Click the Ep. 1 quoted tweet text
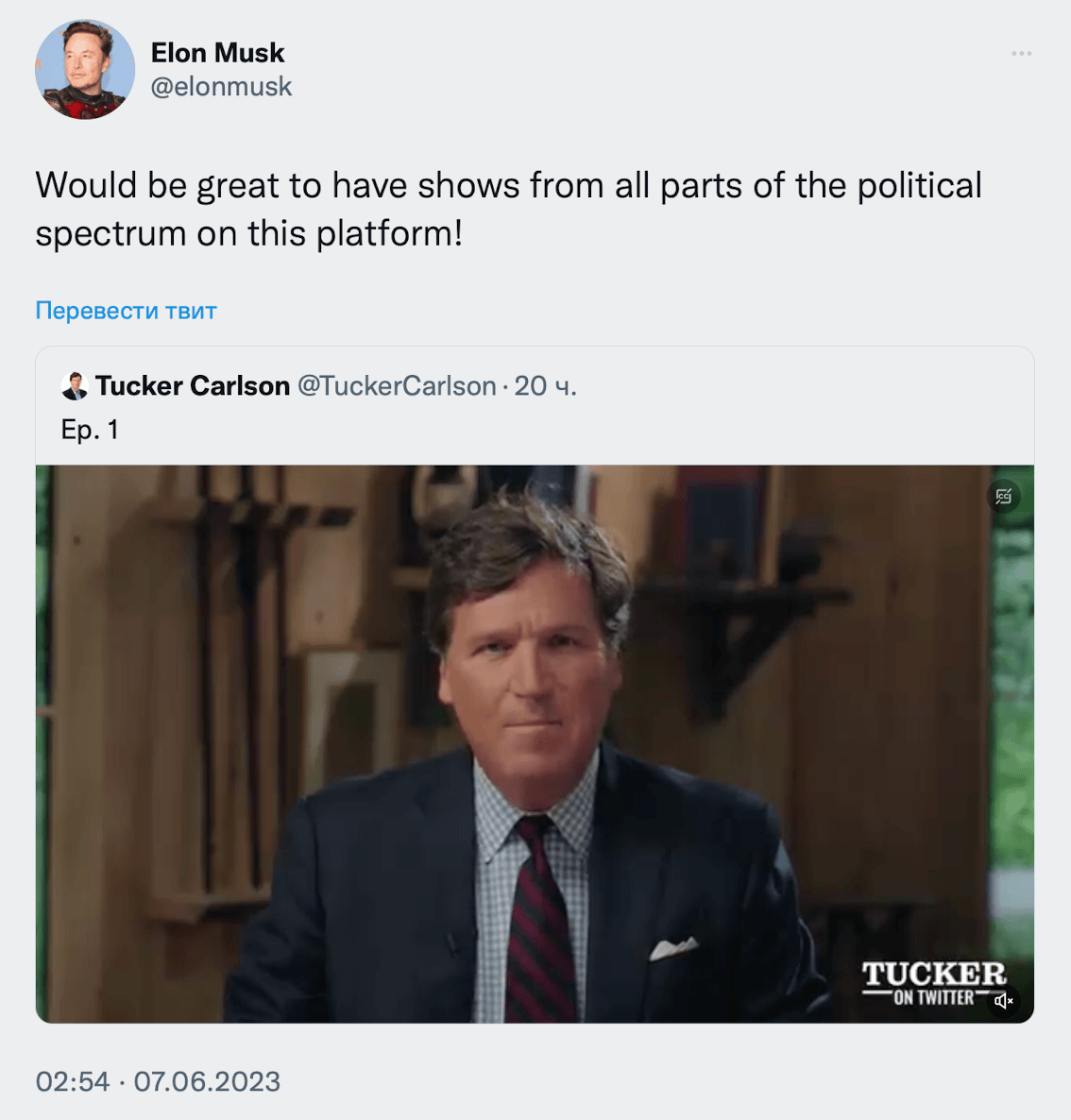 90,430
